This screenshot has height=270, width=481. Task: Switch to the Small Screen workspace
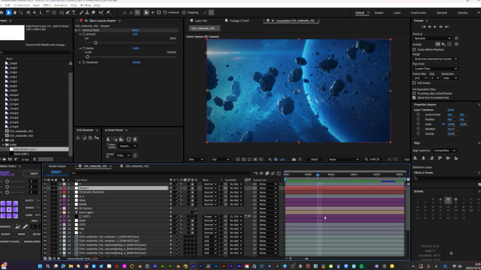click(x=418, y=12)
